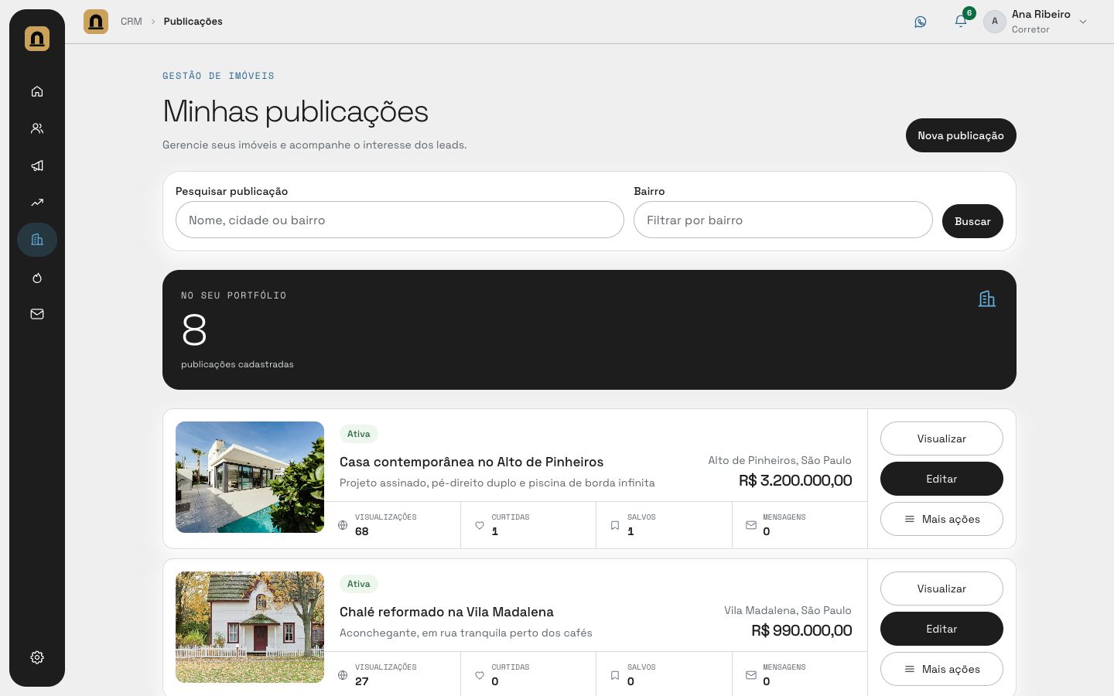Click location Vila Madalena, São Paulo
1114x696 pixels.
(788, 610)
